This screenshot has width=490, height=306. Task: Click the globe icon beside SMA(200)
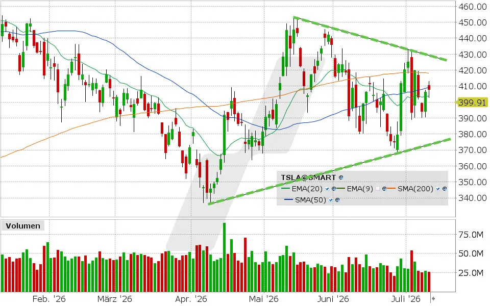[445, 189]
